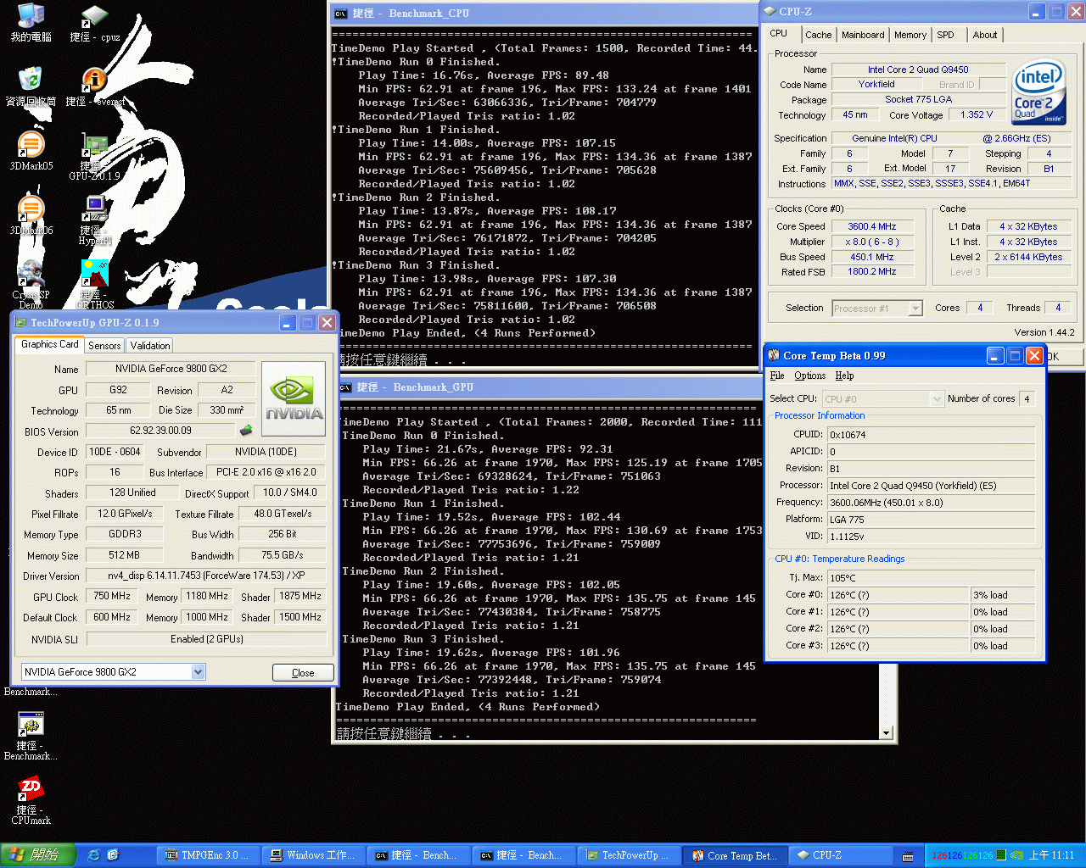1086x868 pixels.
Task: Select the Crysis SP Demo icon
Action: pyautogui.click(x=31, y=285)
